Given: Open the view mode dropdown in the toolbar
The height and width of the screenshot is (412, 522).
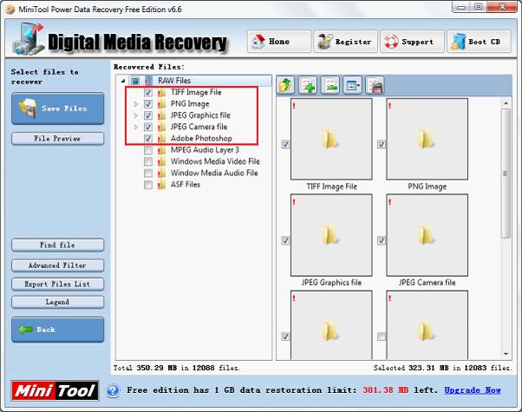Looking at the screenshot, I should (353, 86).
